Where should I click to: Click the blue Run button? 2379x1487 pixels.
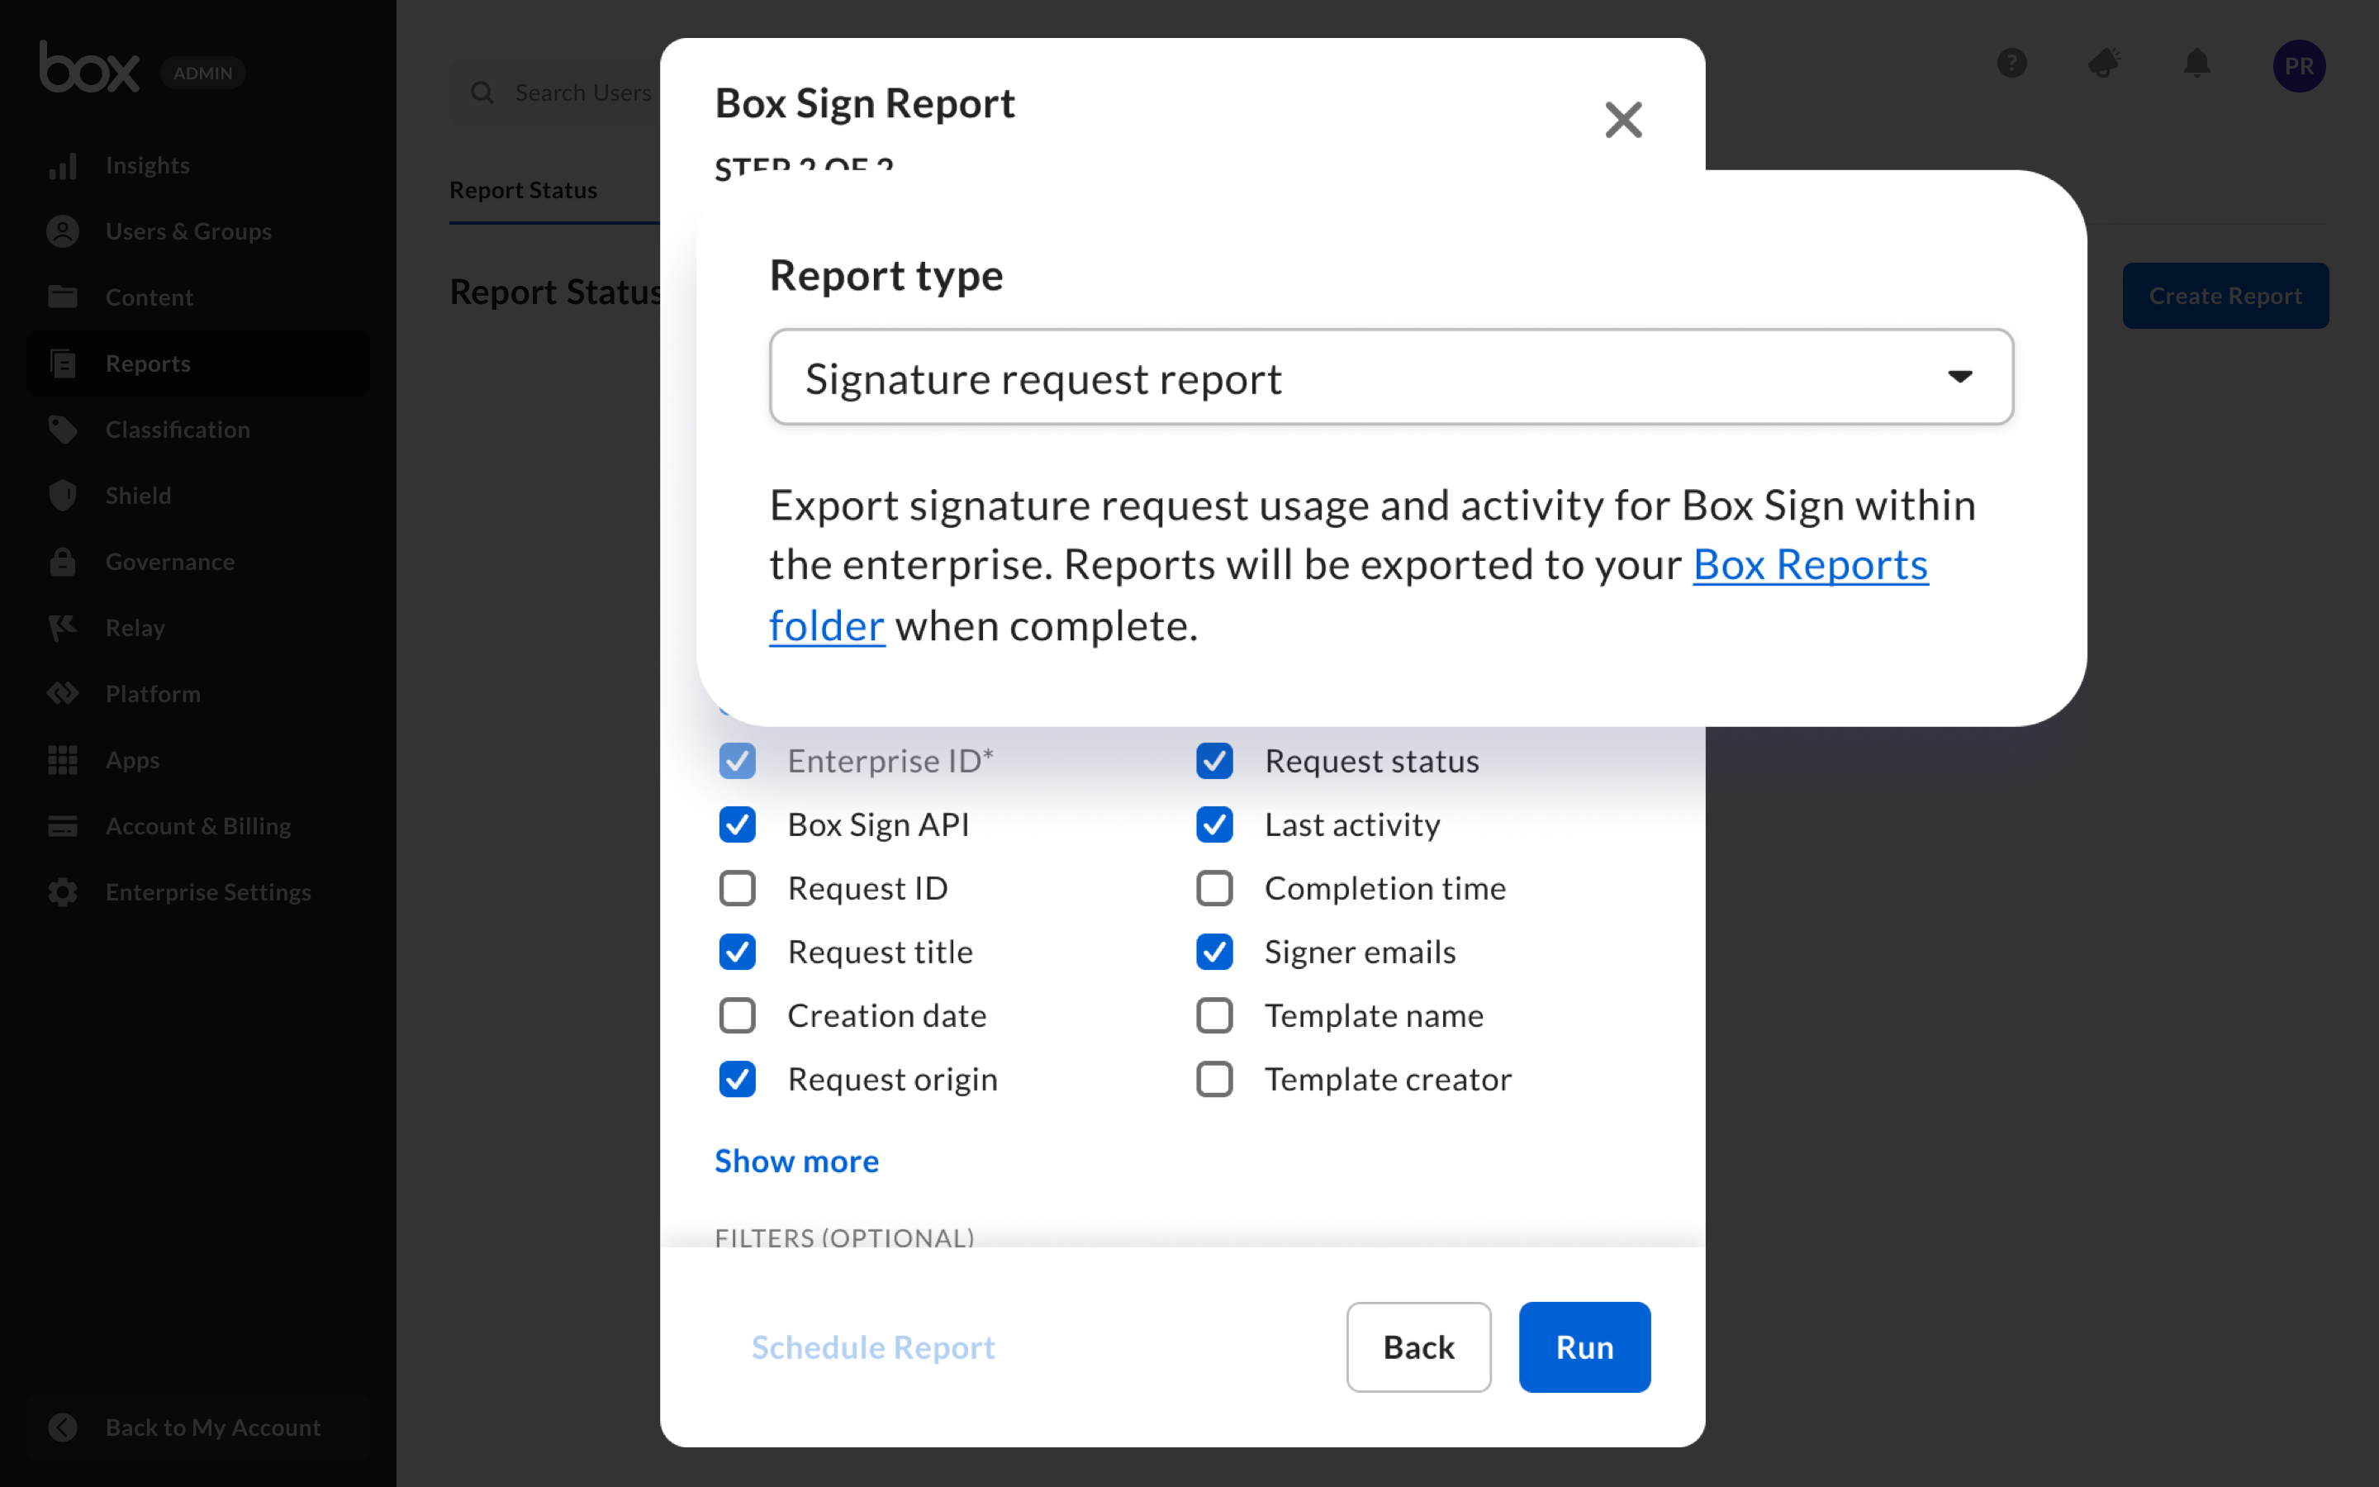click(x=1584, y=1347)
